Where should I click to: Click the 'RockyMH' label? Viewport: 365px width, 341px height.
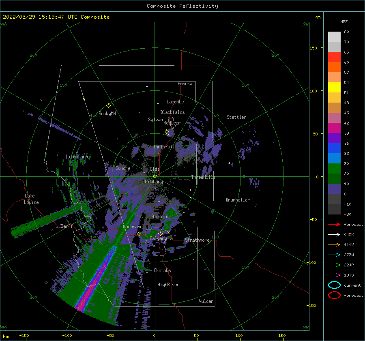pyautogui.click(x=107, y=114)
